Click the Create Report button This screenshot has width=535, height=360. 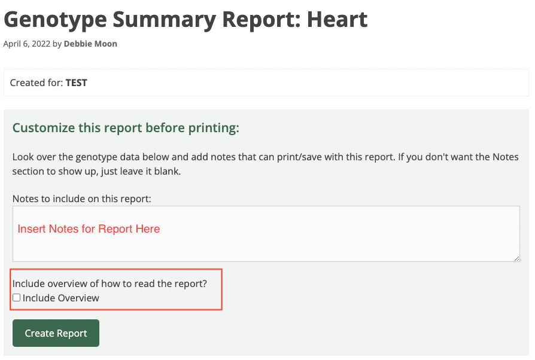[56, 333]
